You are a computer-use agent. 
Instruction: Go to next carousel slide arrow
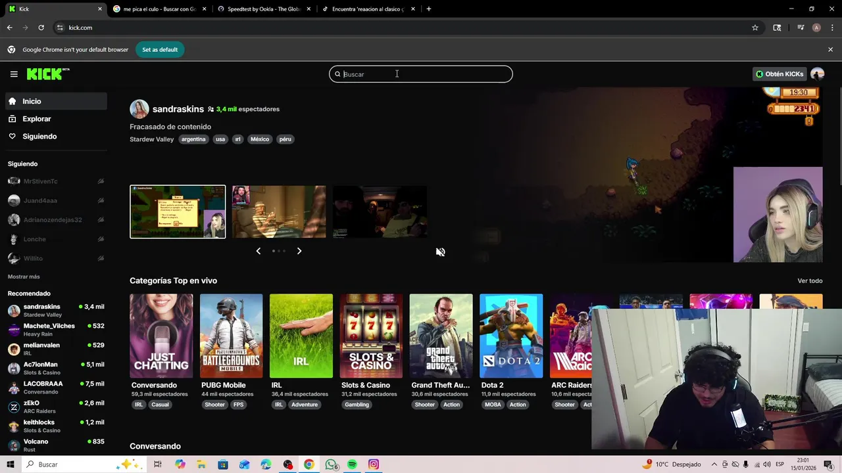tap(299, 251)
